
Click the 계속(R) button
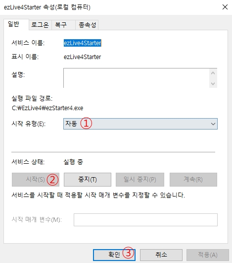(193, 180)
